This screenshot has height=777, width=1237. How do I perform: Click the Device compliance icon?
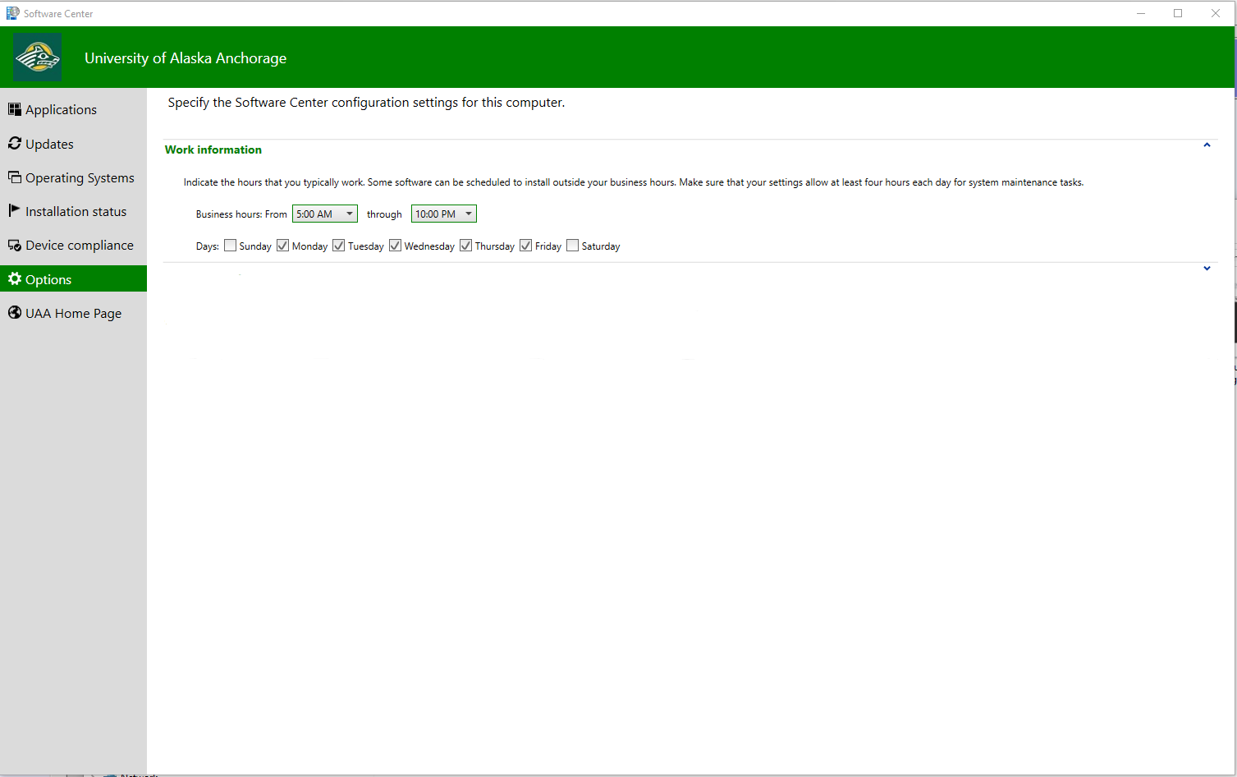(15, 246)
